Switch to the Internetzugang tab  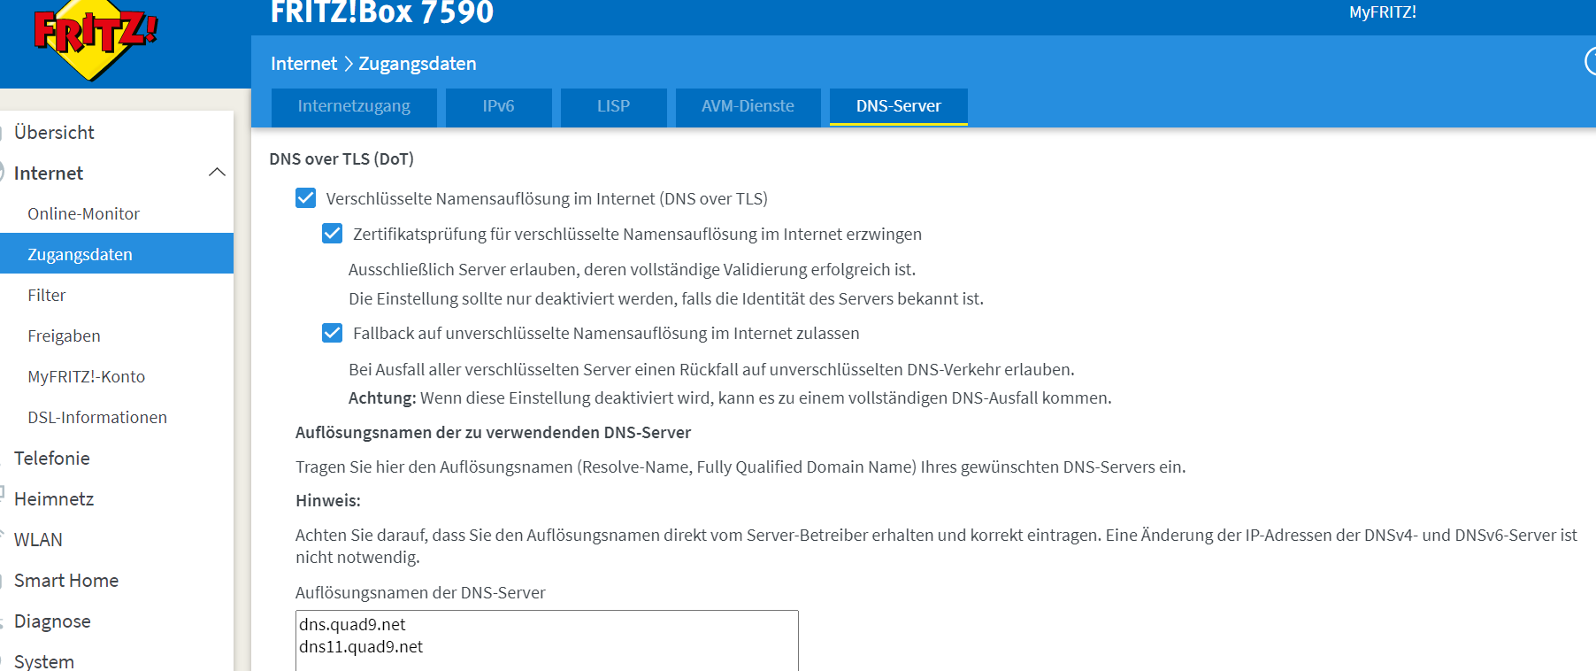354,106
